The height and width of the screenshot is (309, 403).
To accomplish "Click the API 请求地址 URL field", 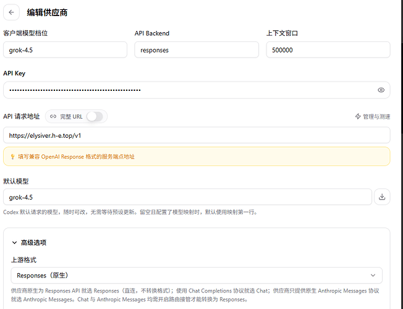I will point(197,135).
